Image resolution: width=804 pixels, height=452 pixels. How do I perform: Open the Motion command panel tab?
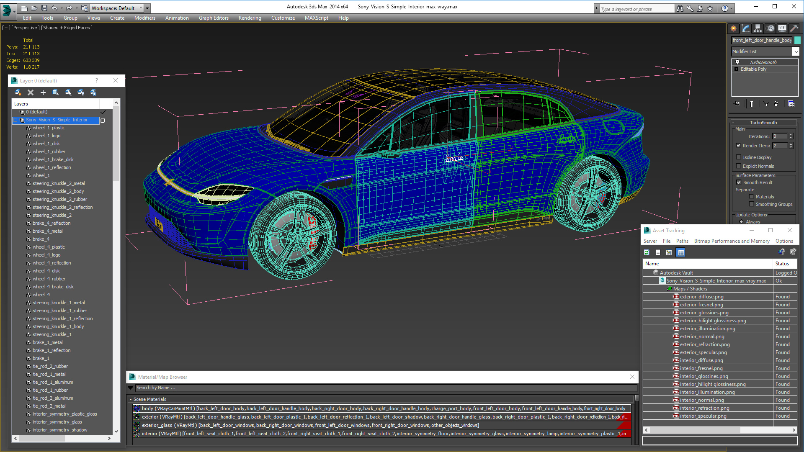click(x=770, y=28)
